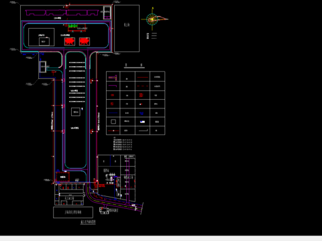Viewport: 322px width, 241px height.
Task: Click the white square symbol in legend
Action: point(113,122)
